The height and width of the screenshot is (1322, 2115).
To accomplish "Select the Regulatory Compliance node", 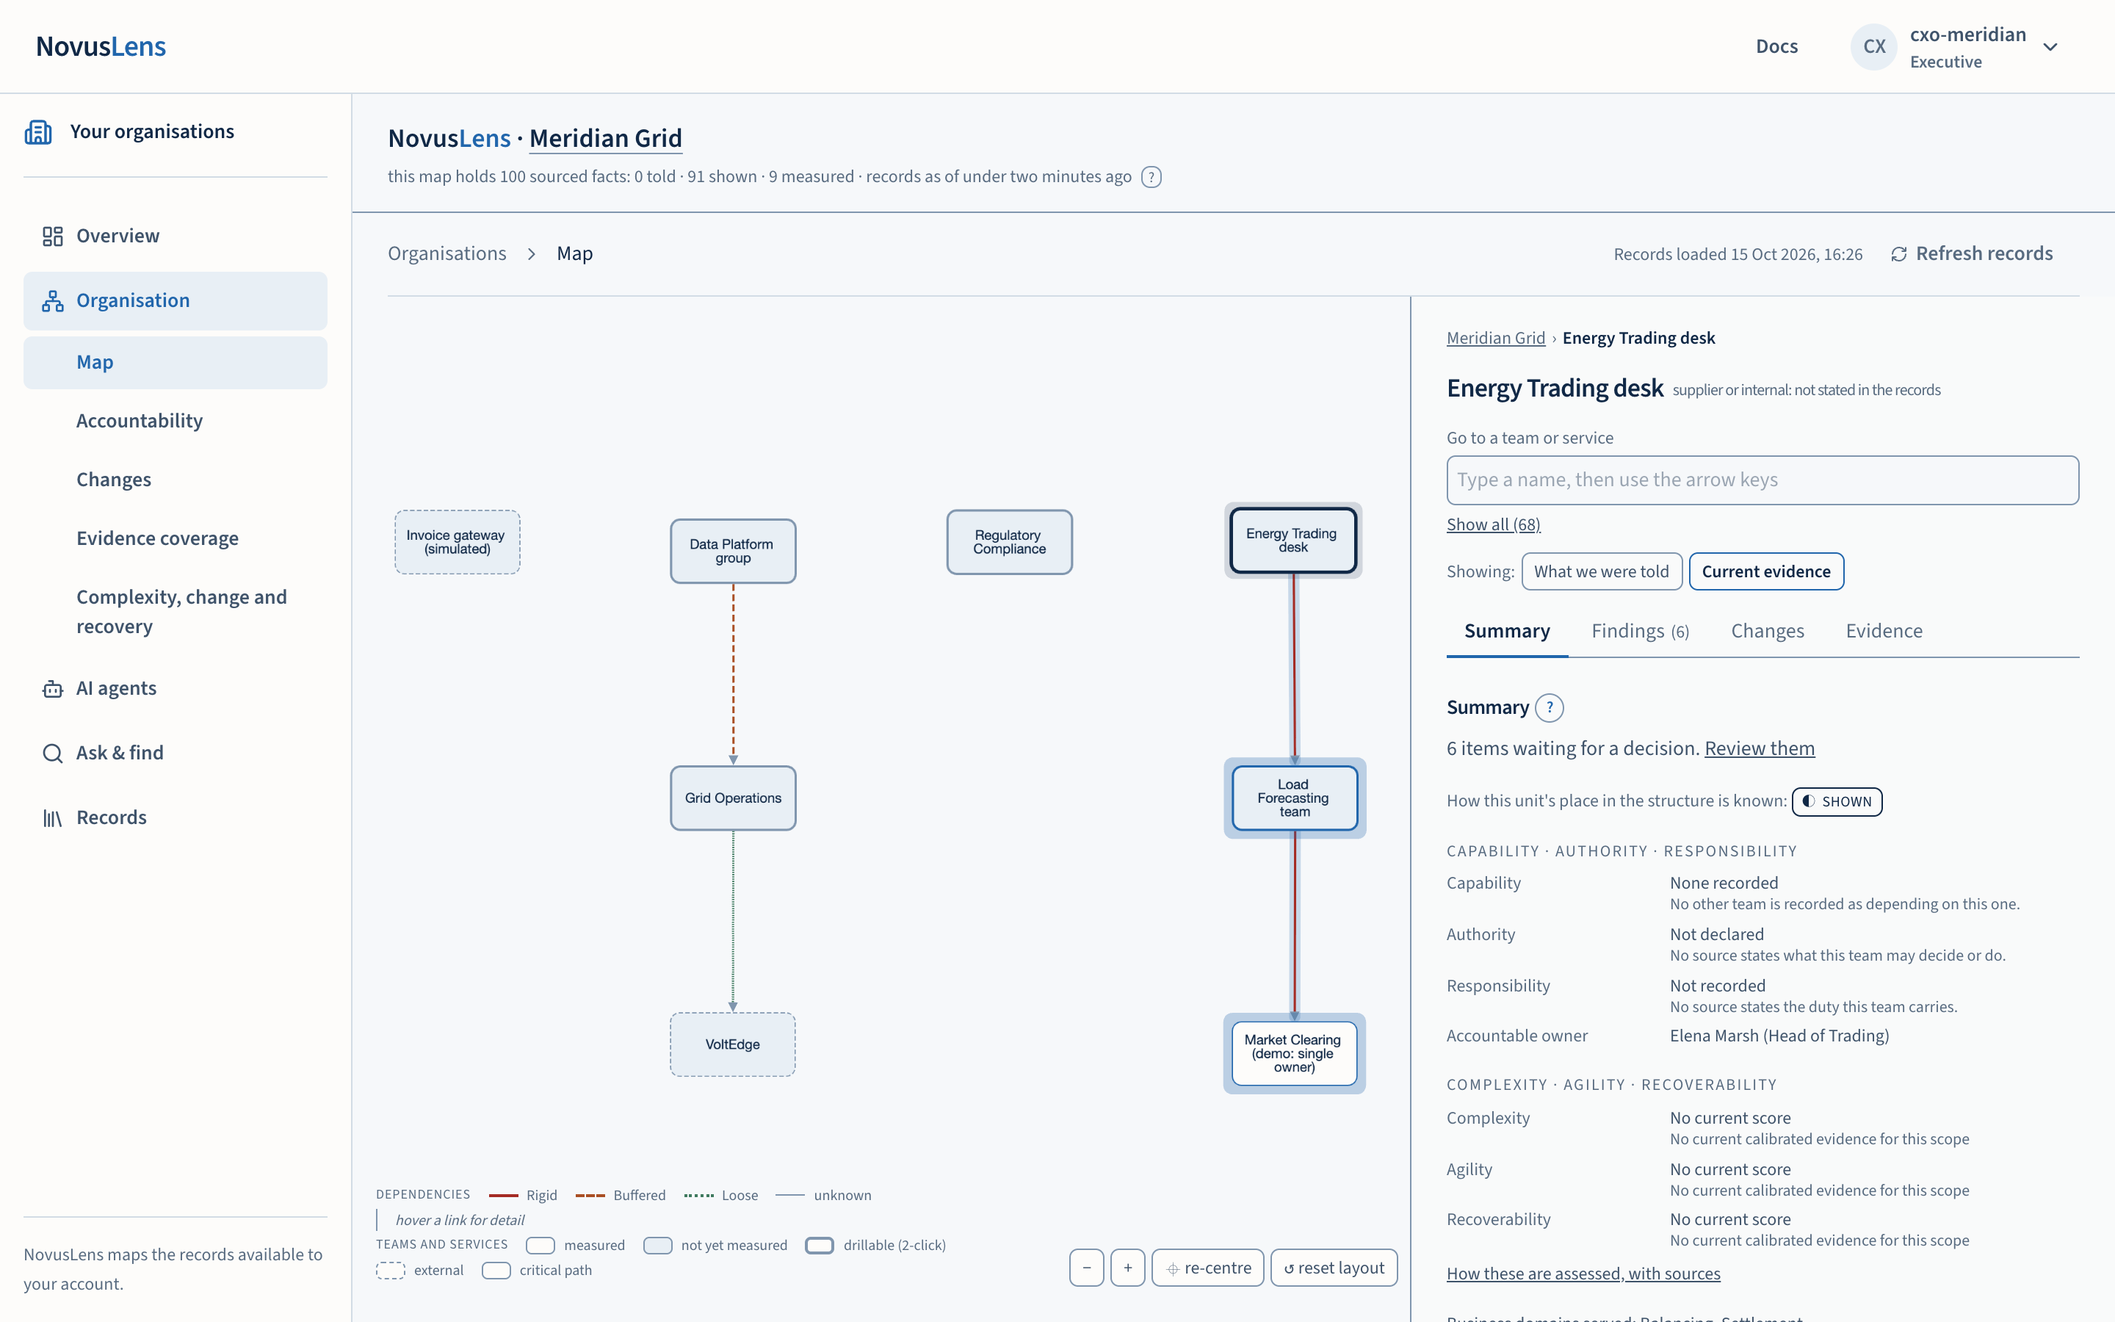I will (1010, 542).
